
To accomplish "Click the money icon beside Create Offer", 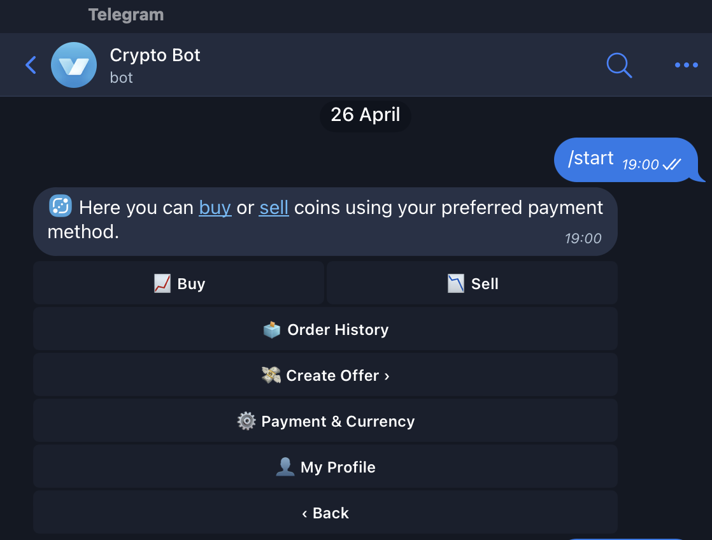I will click(x=271, y=376).
